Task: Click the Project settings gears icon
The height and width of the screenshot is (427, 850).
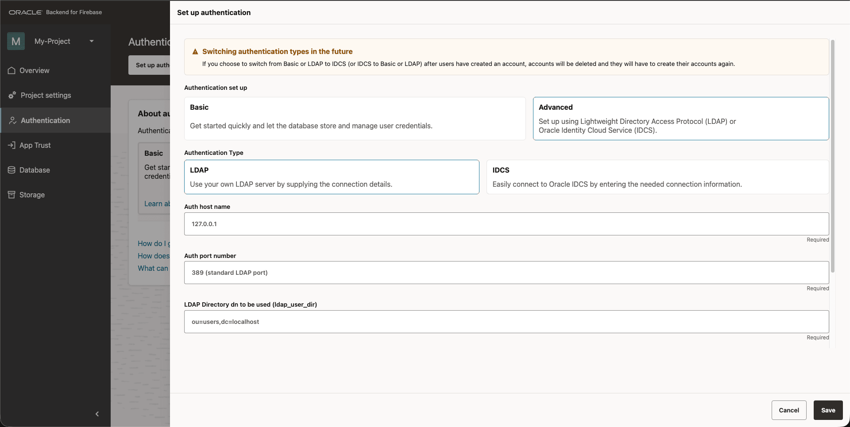Action: (x=12, y=95)
